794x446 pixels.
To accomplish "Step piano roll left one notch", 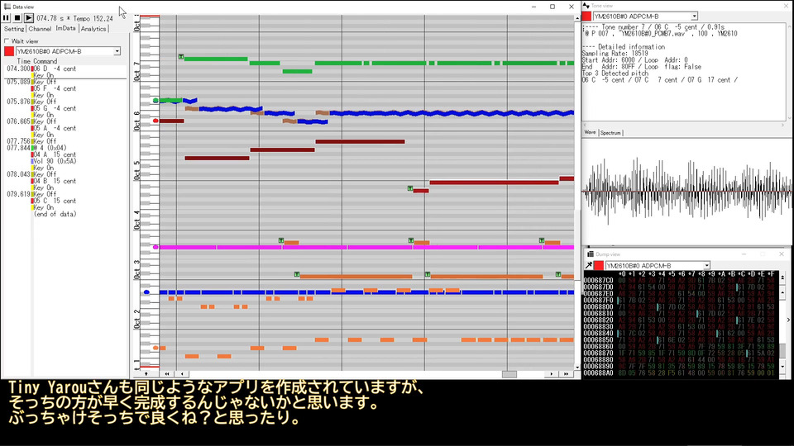I will [x=181, y=373].
